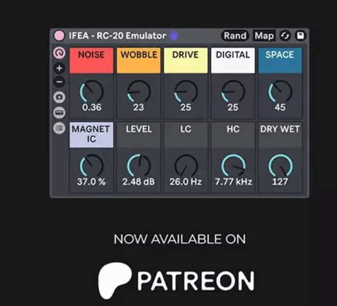This screenshot has width=337, height=306.
Task: Click the LEVEL knob
Action: [x=139, y=165]
